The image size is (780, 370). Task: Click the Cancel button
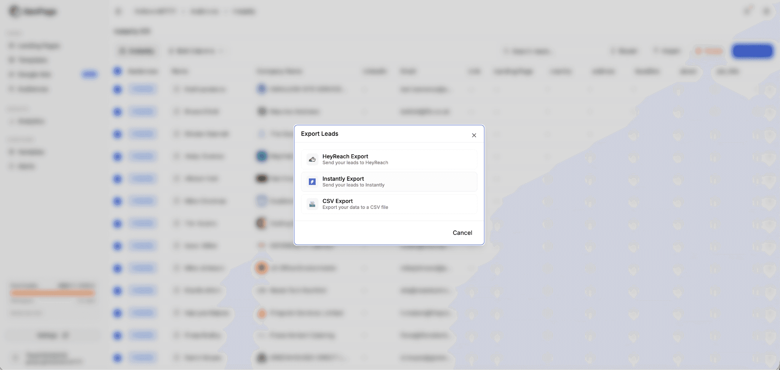click(x=462, y=233)
